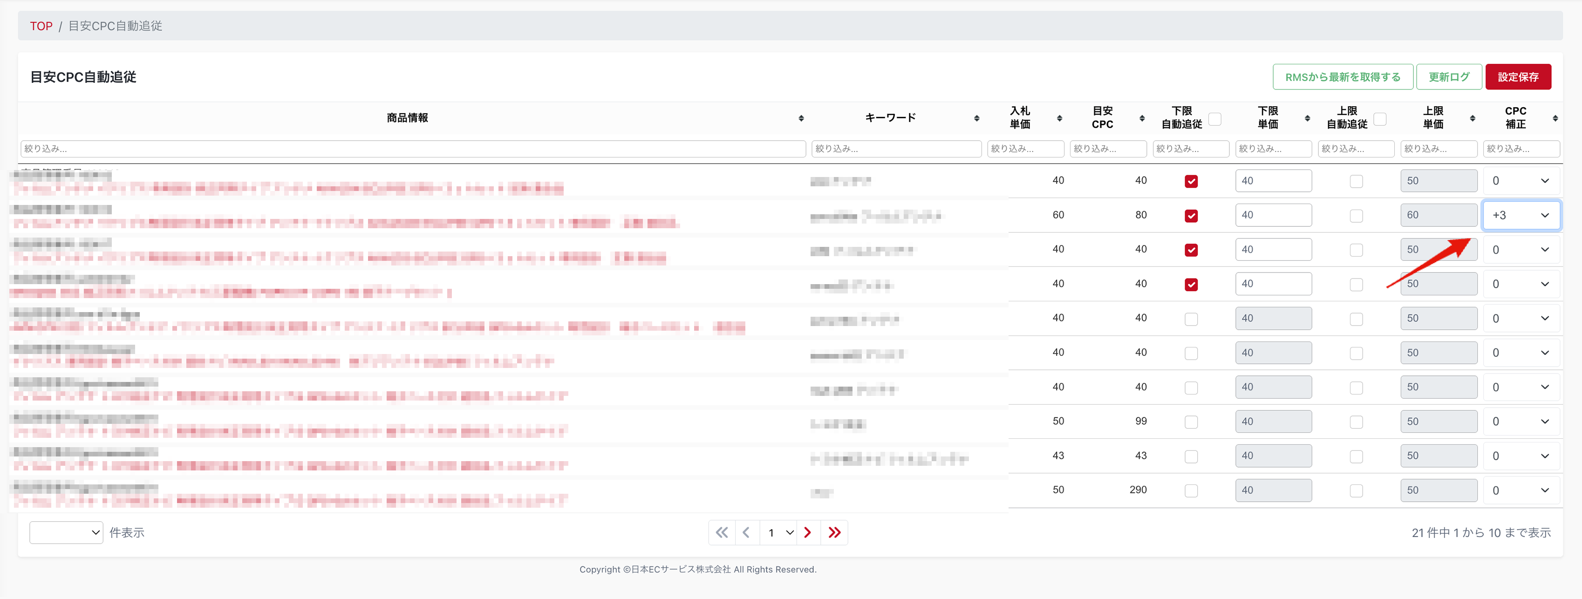Go to next page using the red arrow
Image resolution: width=1582 pixels, height=599 pixels.
pos(808,533)
